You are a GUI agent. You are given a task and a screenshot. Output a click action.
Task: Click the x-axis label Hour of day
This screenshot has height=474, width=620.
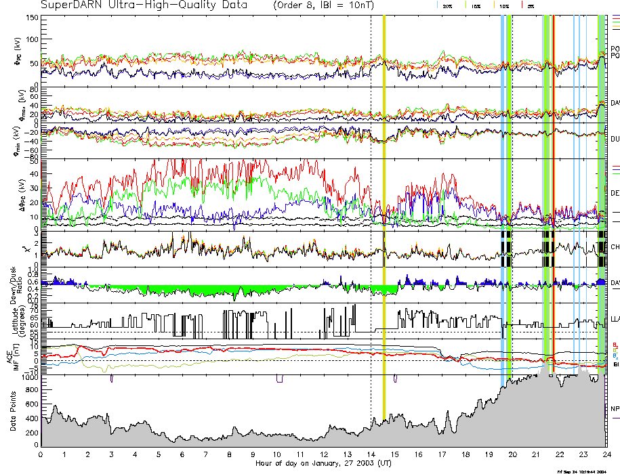[323, 463]
